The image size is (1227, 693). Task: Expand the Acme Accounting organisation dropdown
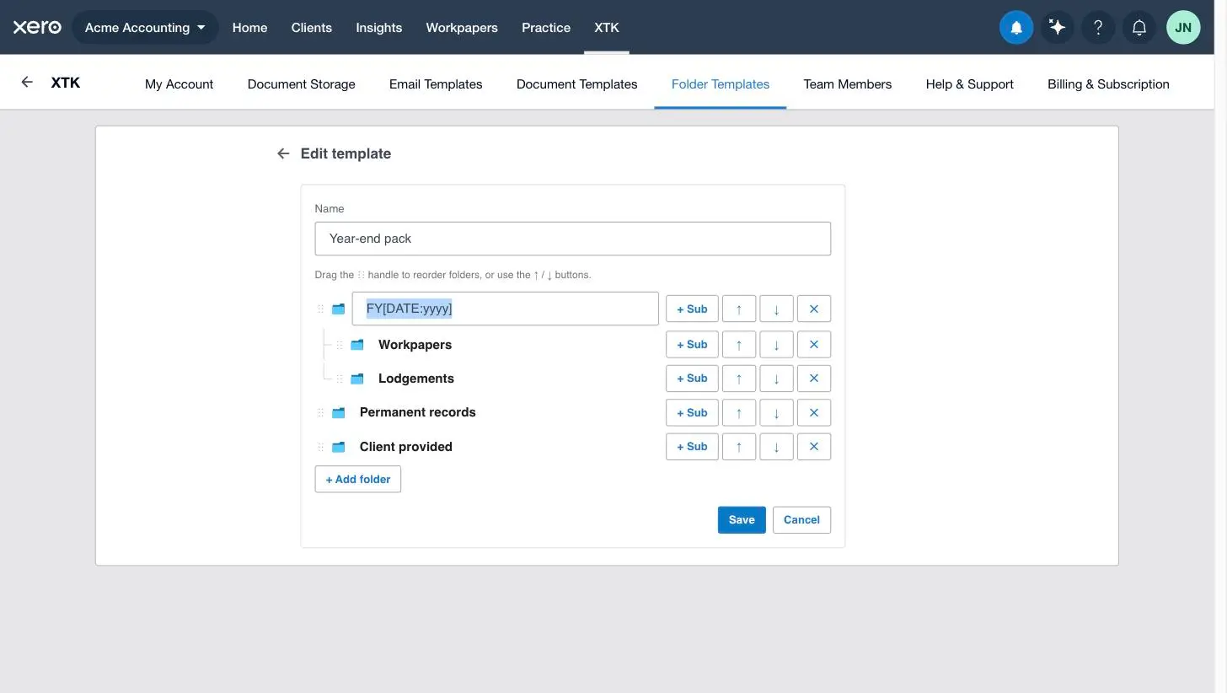point(145,28)
